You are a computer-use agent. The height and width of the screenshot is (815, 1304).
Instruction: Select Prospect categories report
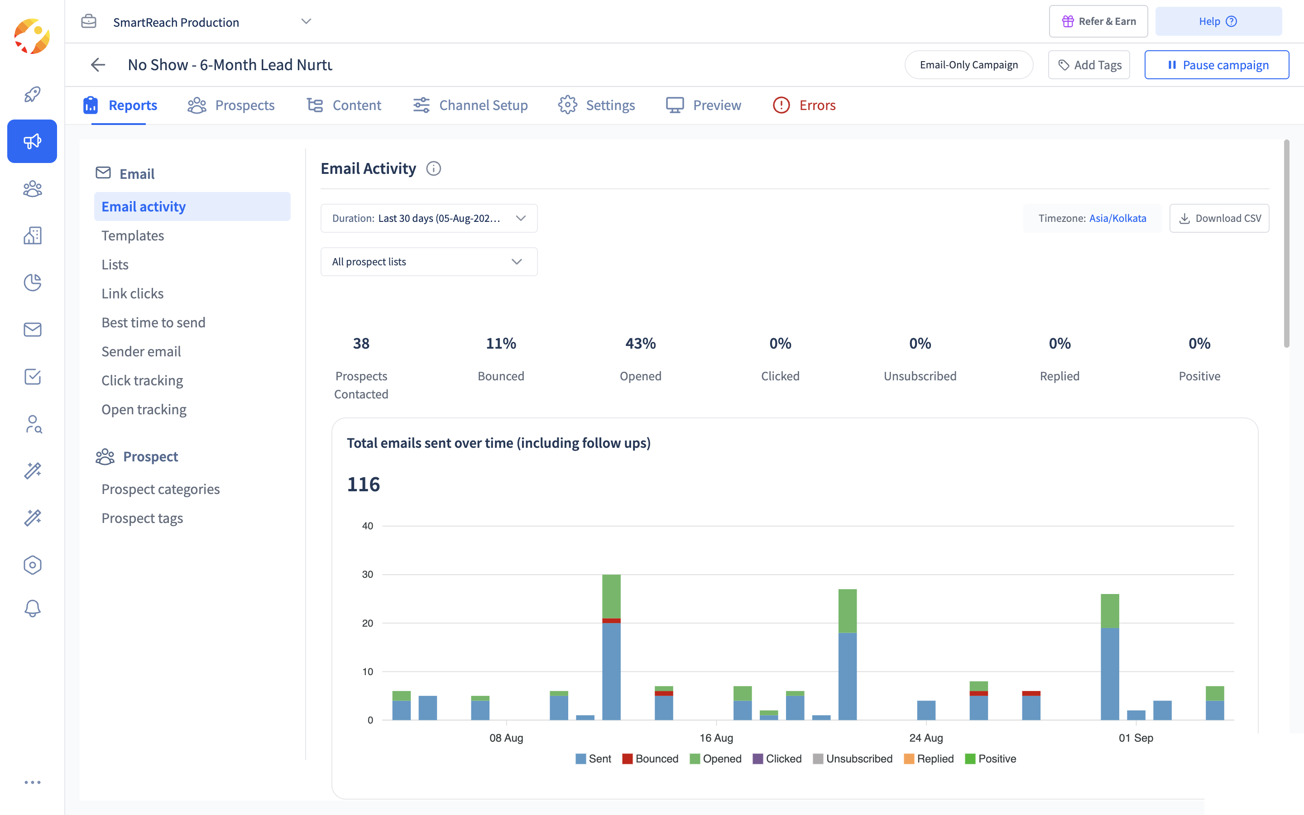point(161,489)
